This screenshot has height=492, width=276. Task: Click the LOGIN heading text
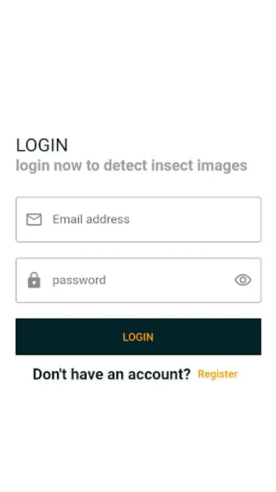[x=42, y=145]
